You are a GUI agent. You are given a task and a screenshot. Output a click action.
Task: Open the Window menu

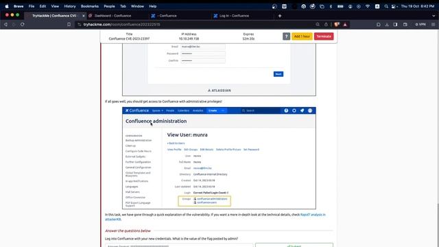[137, 6]
